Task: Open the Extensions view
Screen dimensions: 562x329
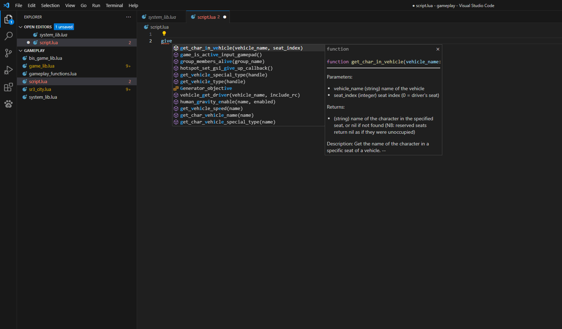Action: 8,87
